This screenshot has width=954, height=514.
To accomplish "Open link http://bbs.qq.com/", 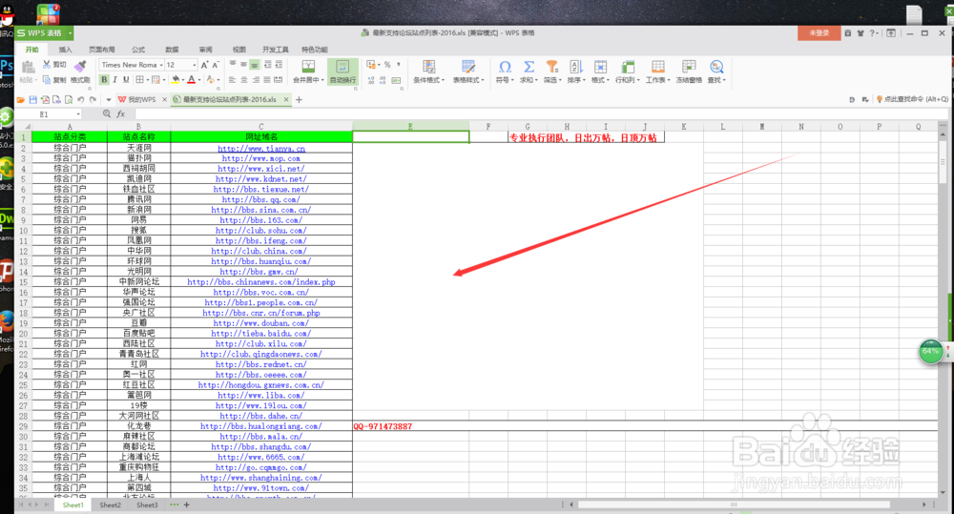I will click(261, 199).
